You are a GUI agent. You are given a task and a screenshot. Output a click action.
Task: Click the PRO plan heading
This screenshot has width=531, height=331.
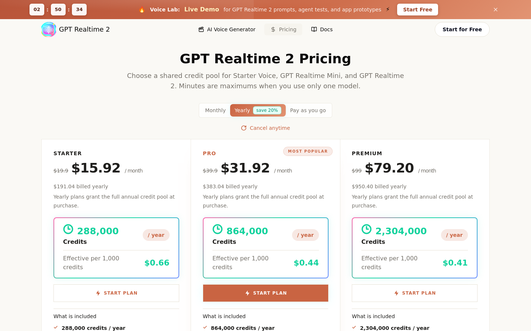tap(209, 153)
